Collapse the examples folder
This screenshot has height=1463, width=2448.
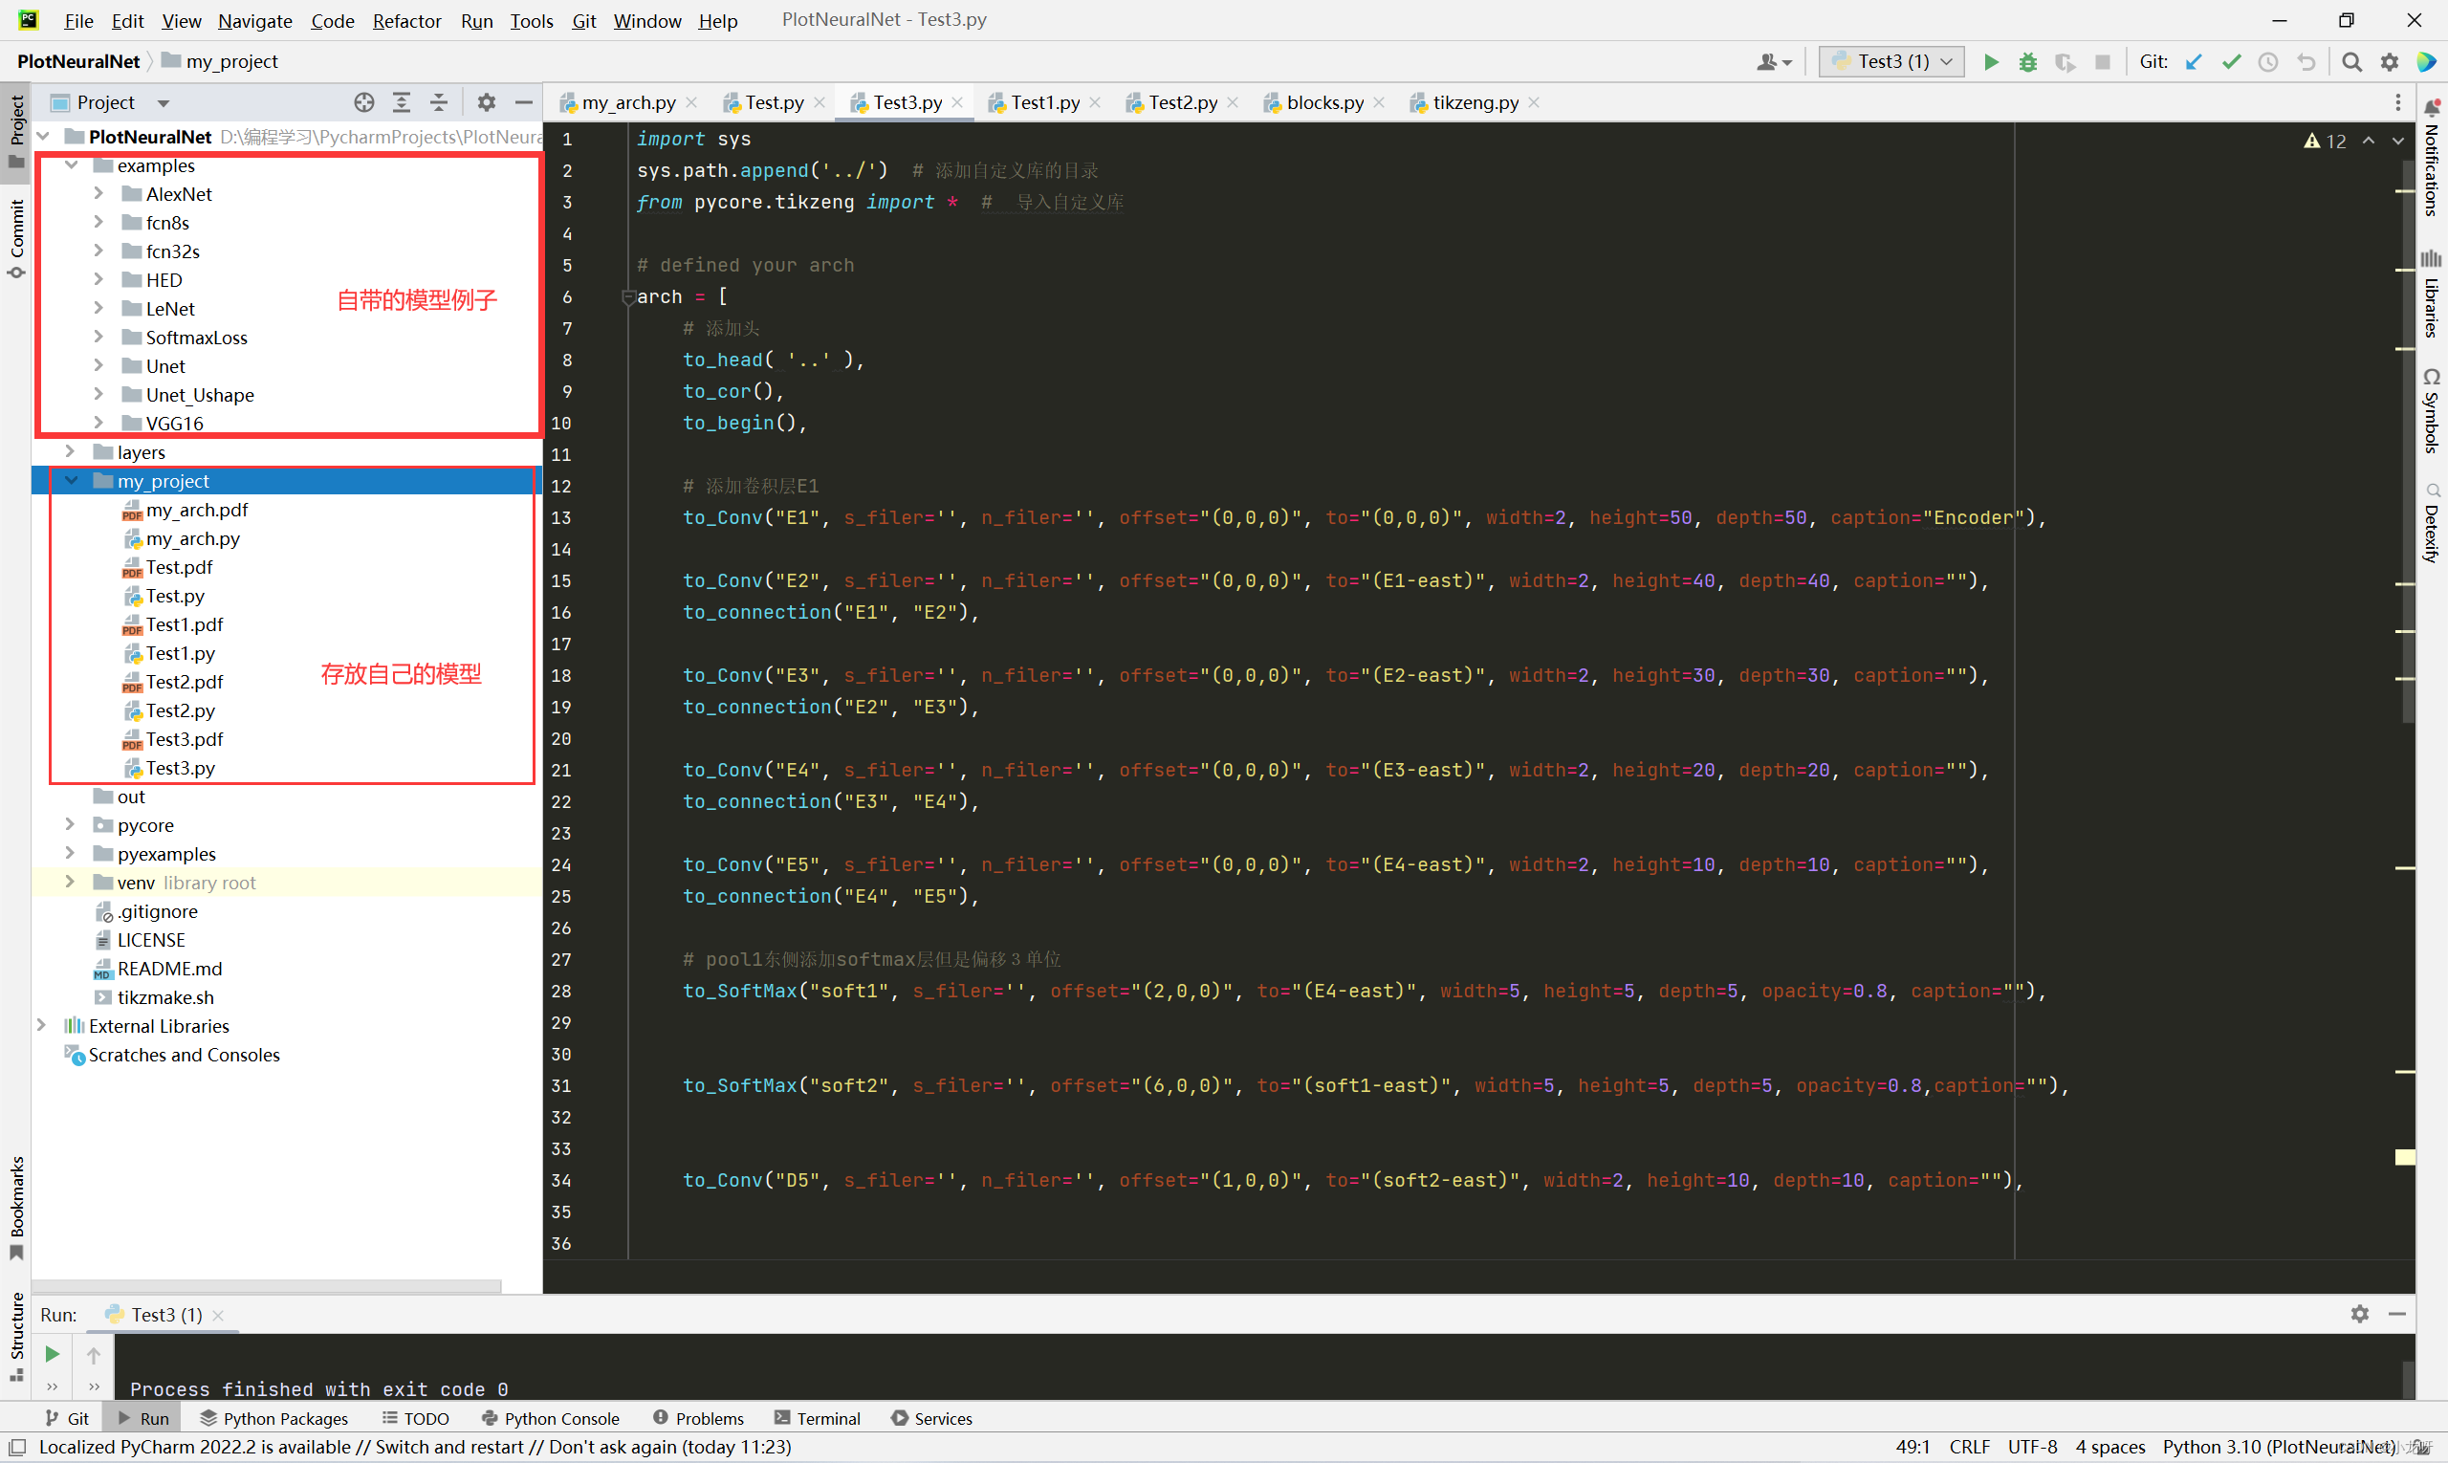70,165
